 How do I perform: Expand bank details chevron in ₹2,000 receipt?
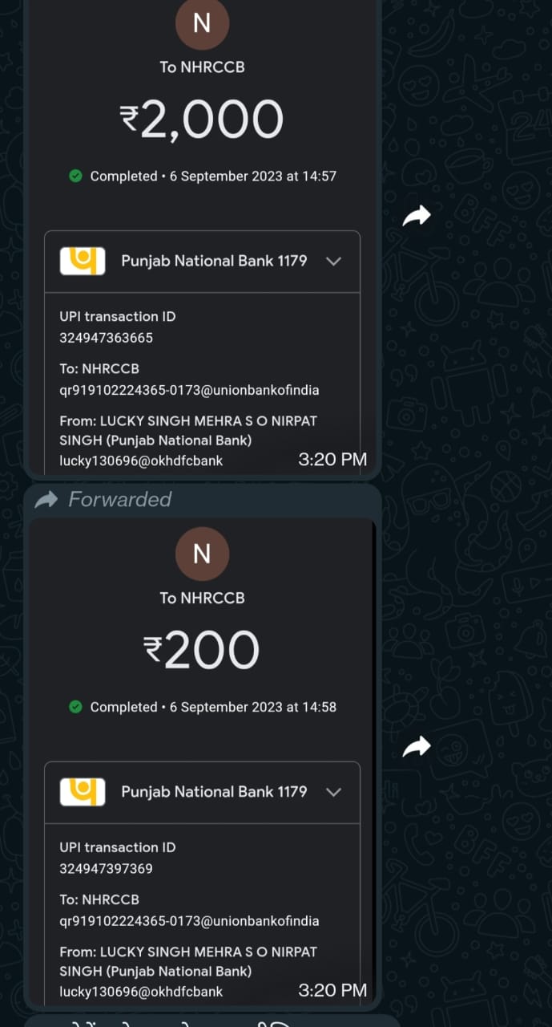[x=334, y=261]
